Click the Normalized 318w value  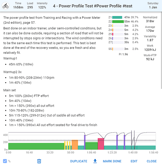[x=150, y=21]
